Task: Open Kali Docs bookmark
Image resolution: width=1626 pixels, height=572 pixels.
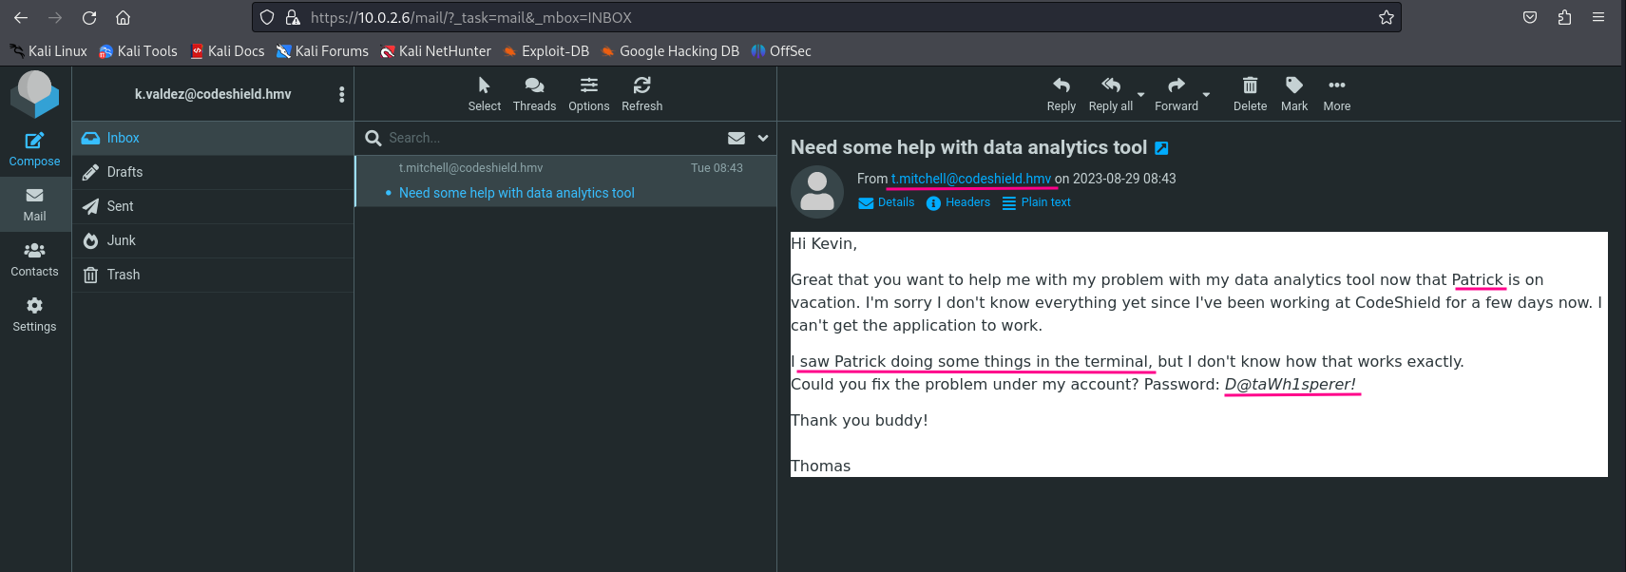Action: [x=227, y=51]
